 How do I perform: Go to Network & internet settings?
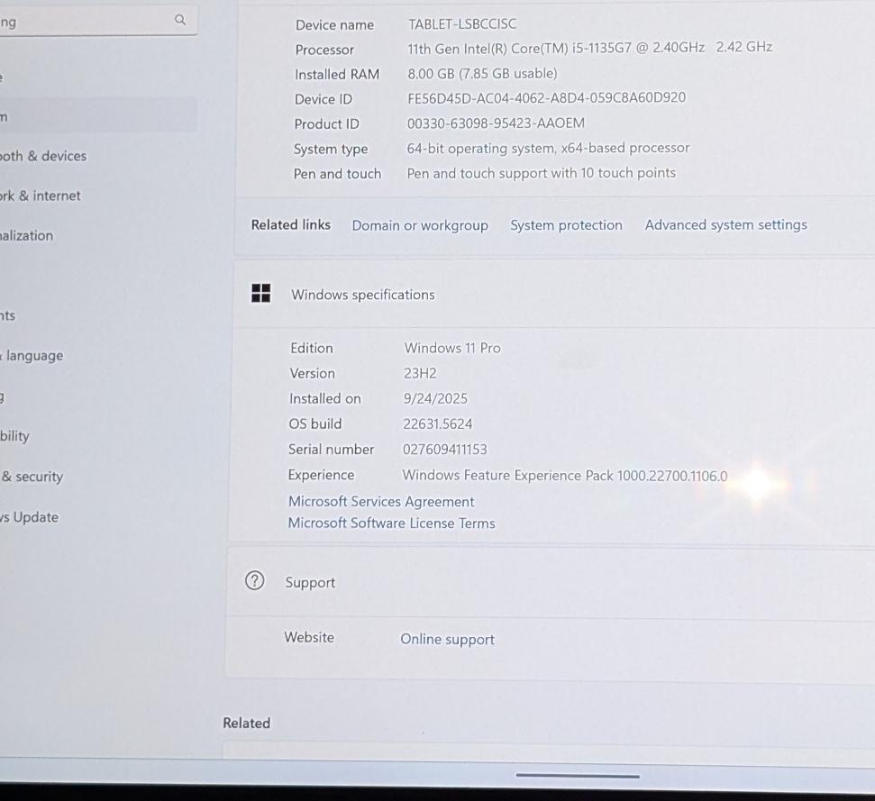(x=41, y=196)
